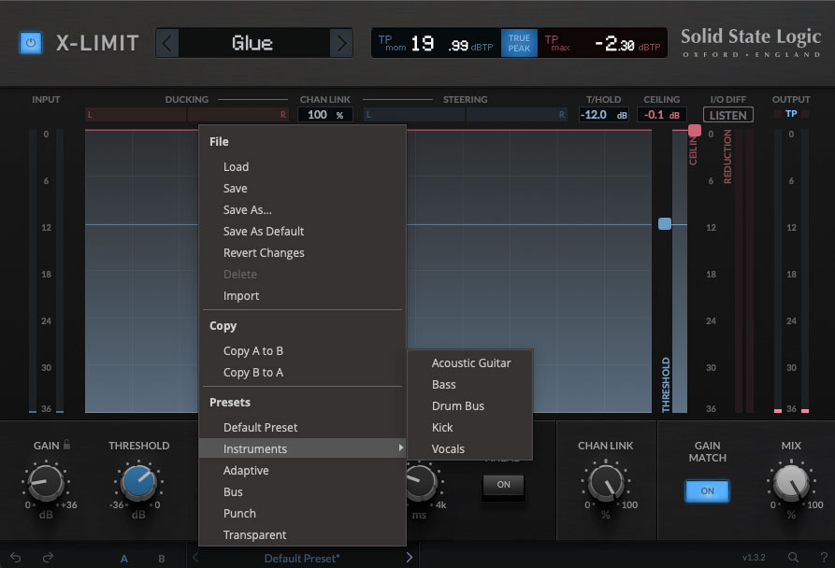Open the Glue style selector
This screenshot has width=835, height=568.
tap(254, 43)
